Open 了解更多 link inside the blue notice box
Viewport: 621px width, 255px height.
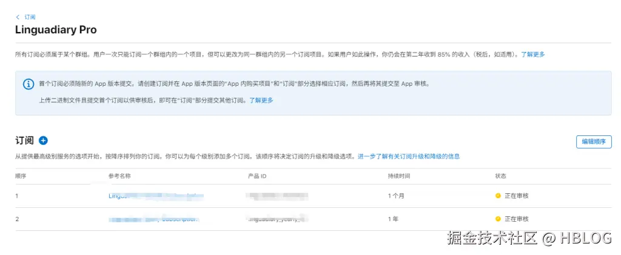261,100
